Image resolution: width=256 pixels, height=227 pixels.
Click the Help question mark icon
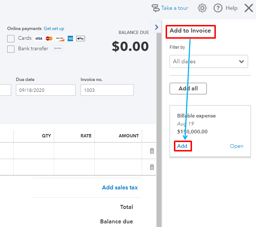point(218,8)
